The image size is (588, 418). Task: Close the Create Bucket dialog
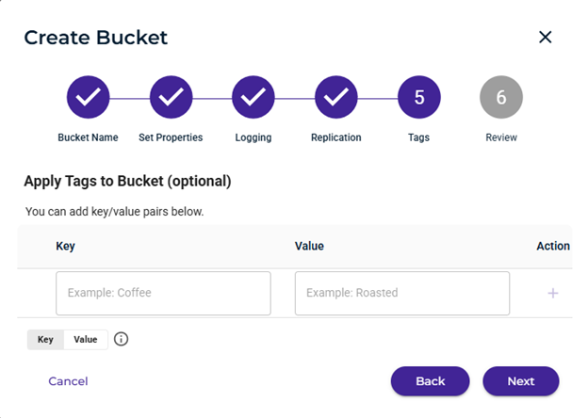tap(546, 37)
